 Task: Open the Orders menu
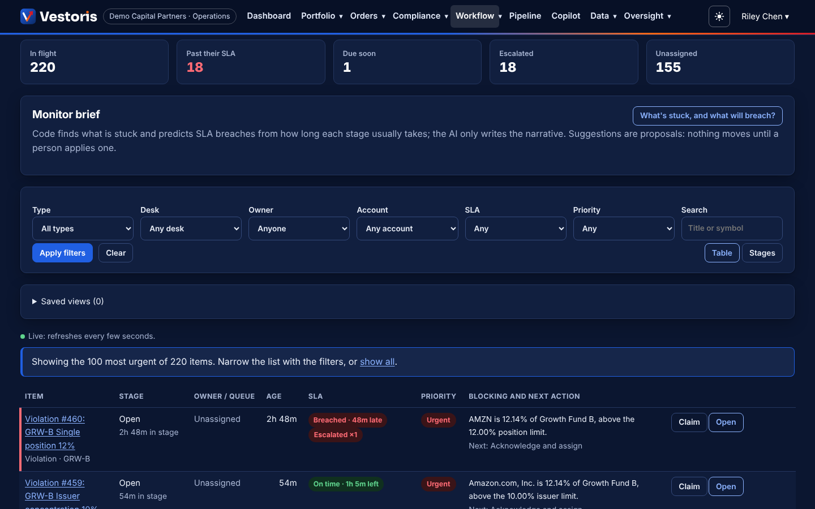point(367,16)
